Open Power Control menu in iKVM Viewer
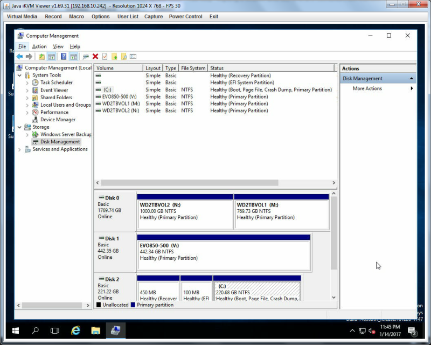Screen dimensions: 431x345 [x=185, y=17]
